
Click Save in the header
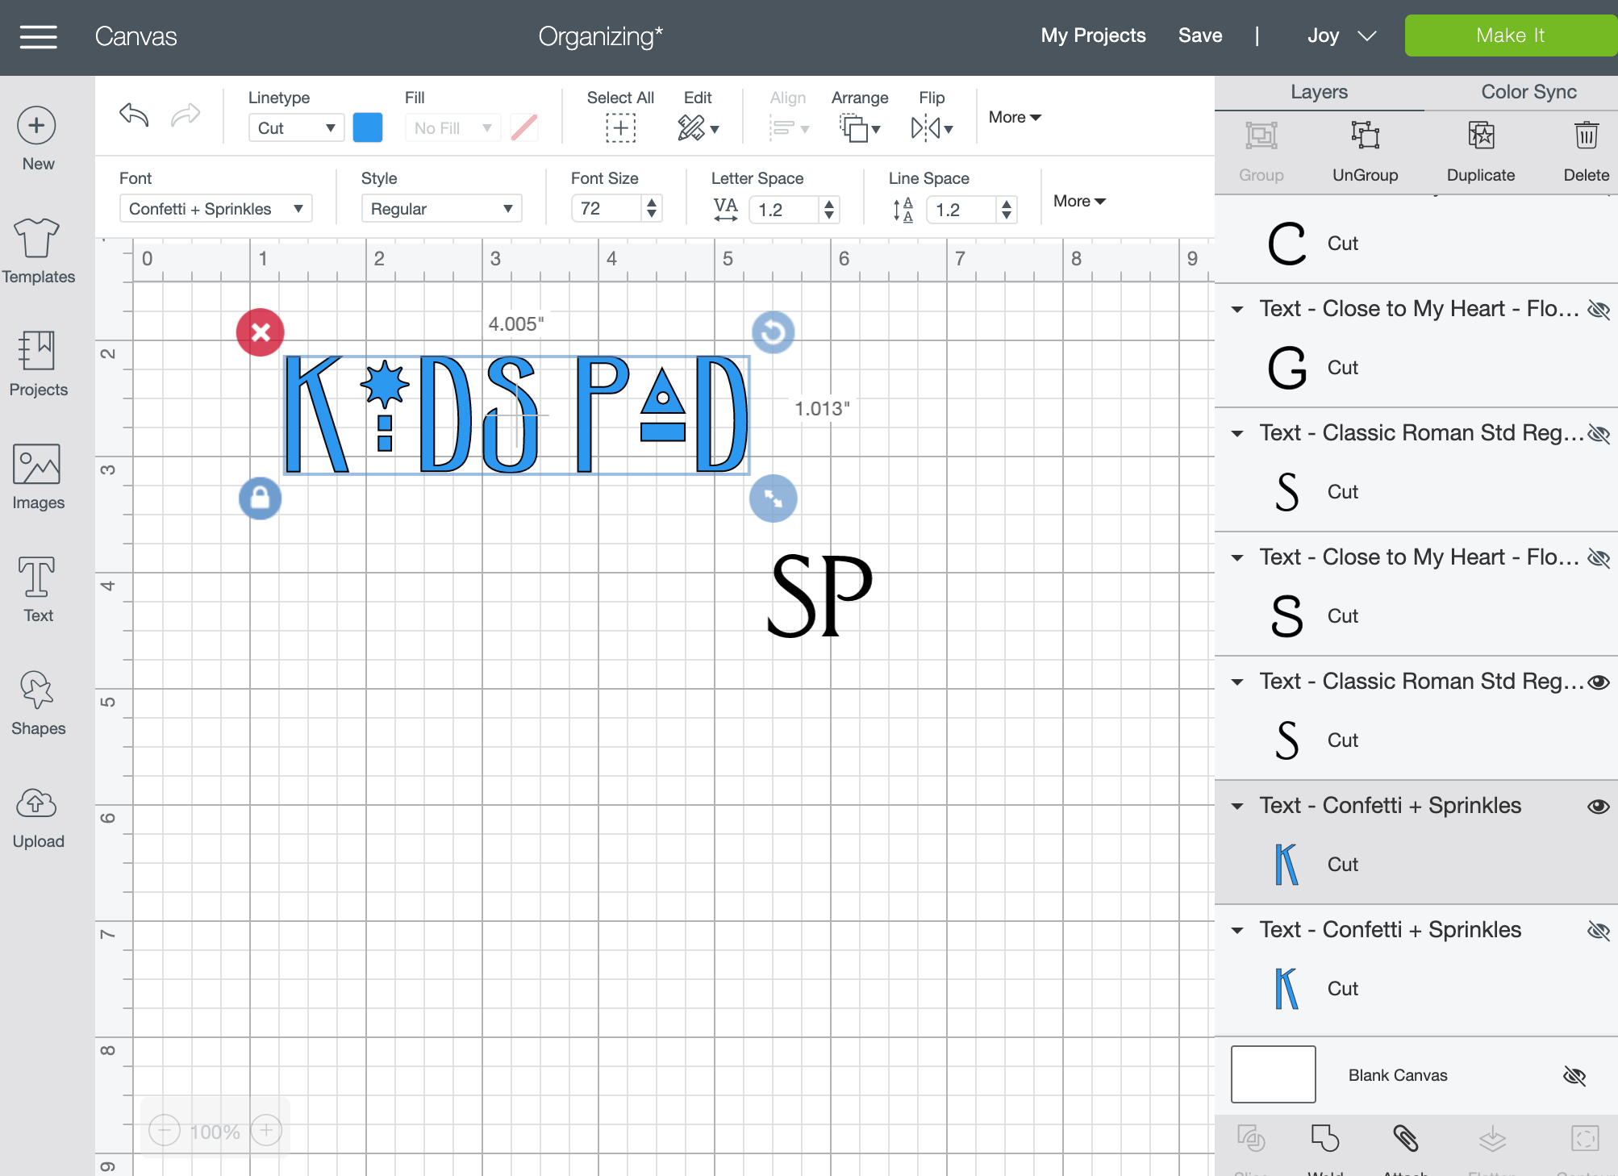point(1200,35)
